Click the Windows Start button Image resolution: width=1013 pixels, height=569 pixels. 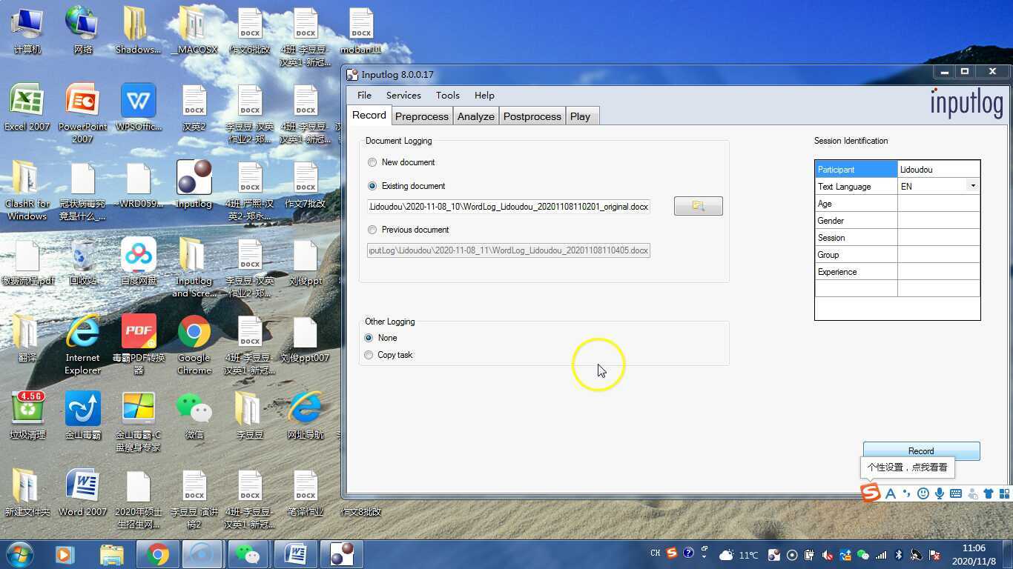click(x=20, y=553)
